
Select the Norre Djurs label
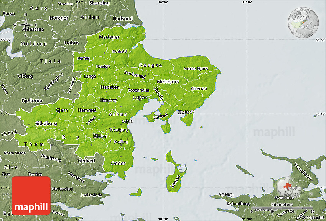click(x=196, y=69)
